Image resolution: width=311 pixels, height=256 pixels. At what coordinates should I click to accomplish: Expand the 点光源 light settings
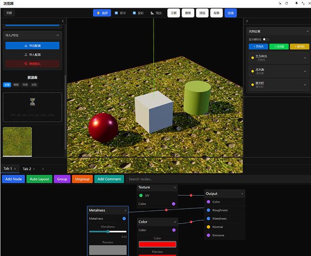click(305, 71)
